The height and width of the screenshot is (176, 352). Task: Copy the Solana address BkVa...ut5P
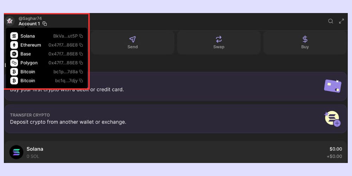pos(81,36)
